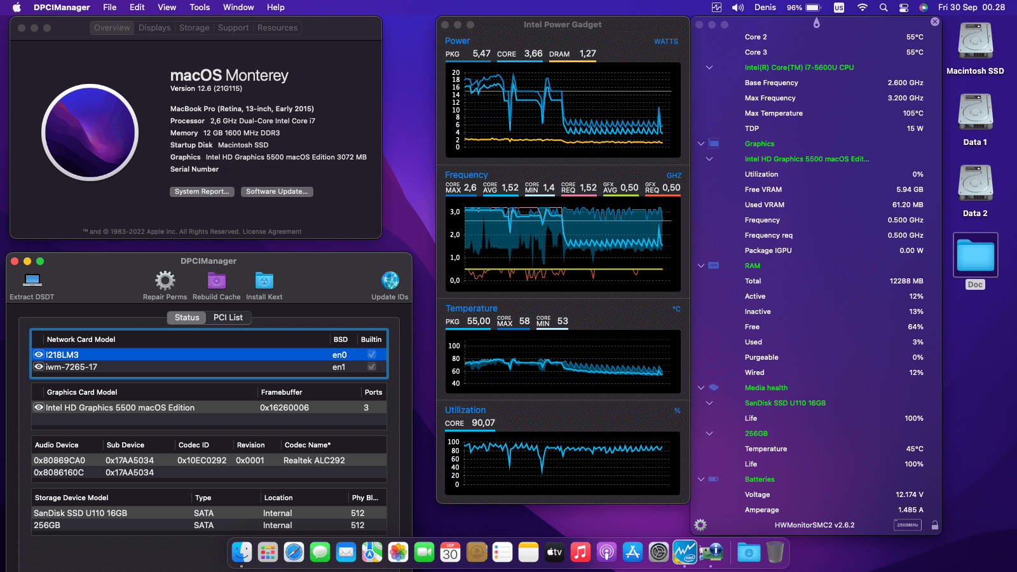Click the Install Kext icon
Viewport: 1017px width, 572px height.
tap(264, 280)
